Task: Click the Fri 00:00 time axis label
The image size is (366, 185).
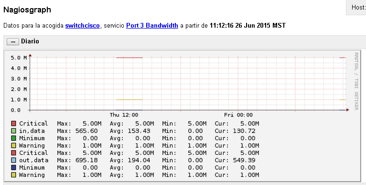Action: pos(238,115)
